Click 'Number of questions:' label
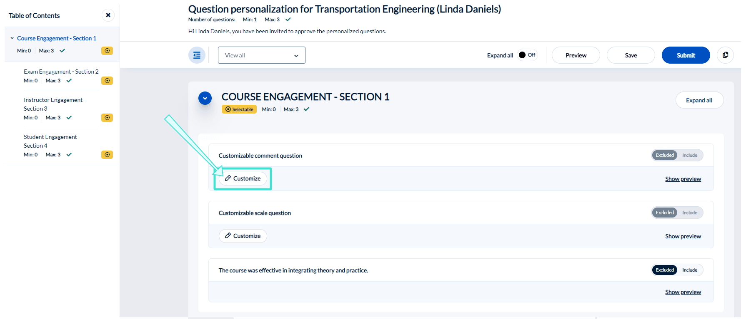 pyautogui.click(x=212, y=20)
